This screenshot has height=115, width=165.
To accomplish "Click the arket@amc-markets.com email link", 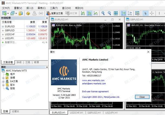I will 94,84.
